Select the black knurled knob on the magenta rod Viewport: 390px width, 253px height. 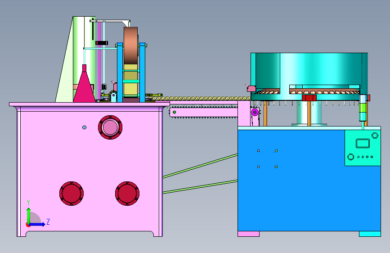(x=102, y=43)
